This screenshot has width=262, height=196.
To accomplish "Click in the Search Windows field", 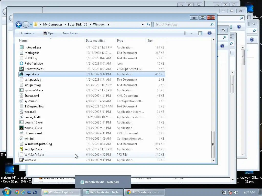I will (x=182, y=24).
